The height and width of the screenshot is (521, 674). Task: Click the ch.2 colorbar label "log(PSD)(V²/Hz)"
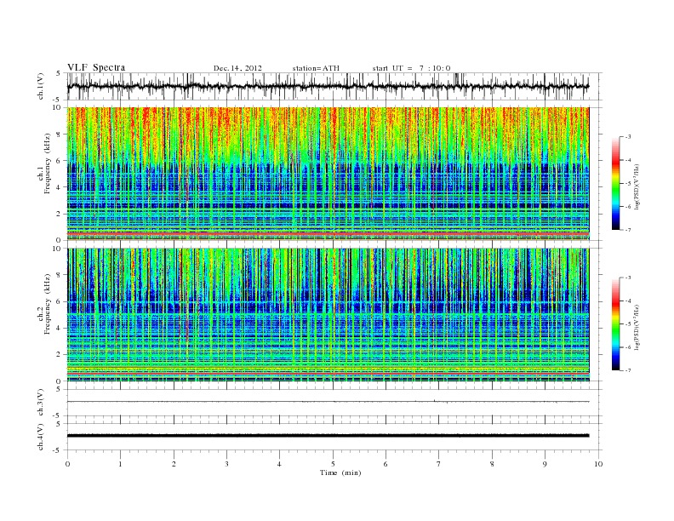coord(637,327)
